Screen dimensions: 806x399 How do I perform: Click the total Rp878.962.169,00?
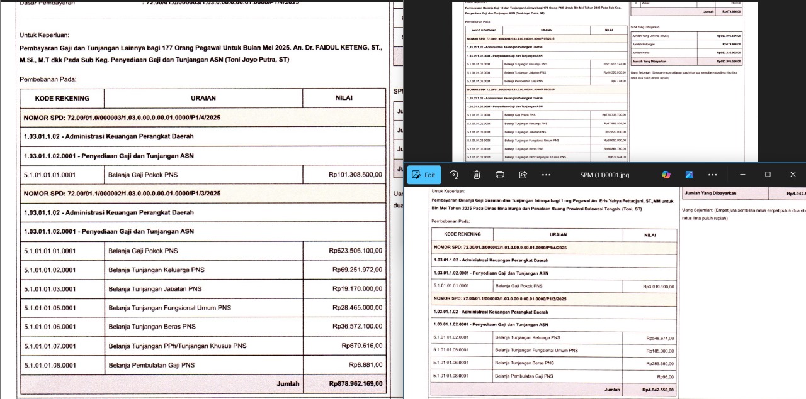pos(355,384)
